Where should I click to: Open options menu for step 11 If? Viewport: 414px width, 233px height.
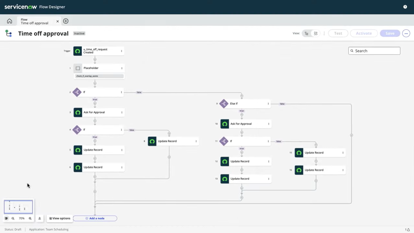pos(268,141)
